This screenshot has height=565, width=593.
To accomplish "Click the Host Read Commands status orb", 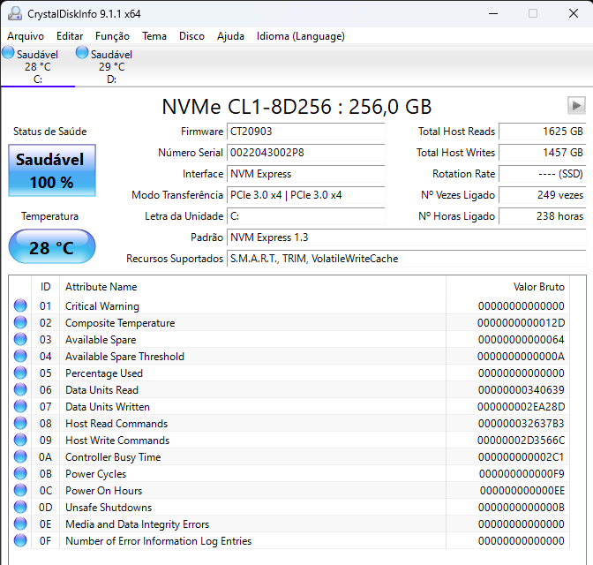I will pos(20,423).
